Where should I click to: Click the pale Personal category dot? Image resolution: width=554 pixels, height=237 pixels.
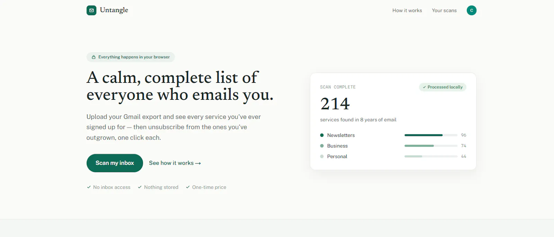322,157
